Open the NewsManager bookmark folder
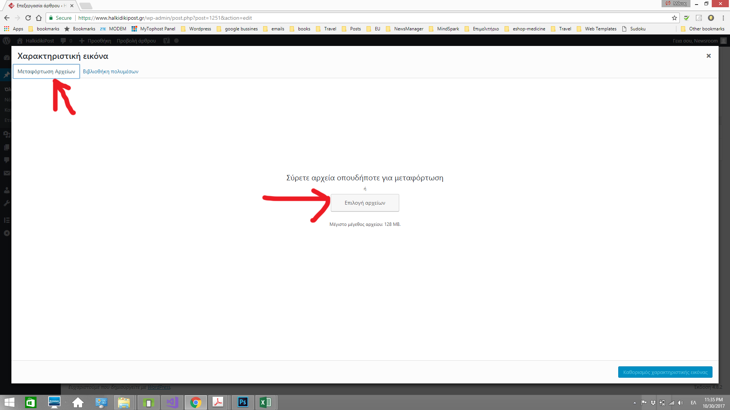The image size is (730, 410). tap(405, 29)
